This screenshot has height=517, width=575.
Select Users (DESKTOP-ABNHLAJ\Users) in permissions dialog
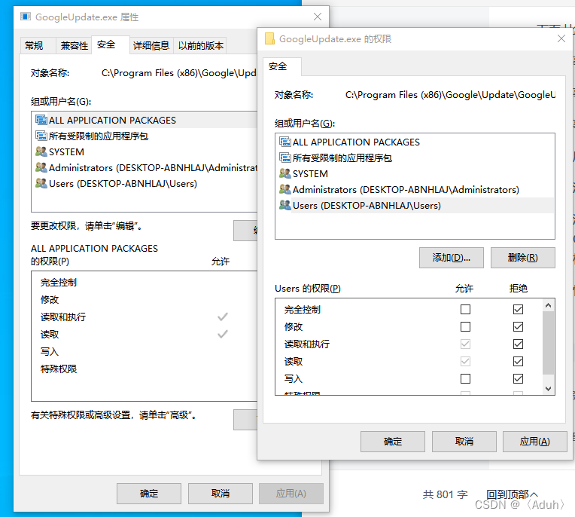(x=367, y=205)
